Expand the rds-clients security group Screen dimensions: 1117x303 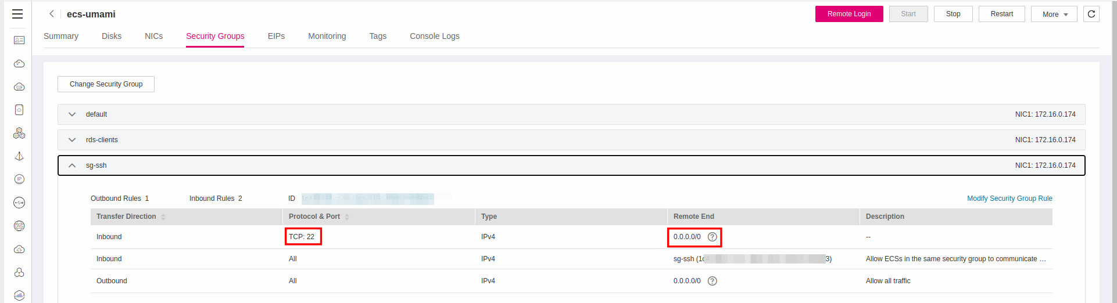pyautogui.click(x=72, y=140)
